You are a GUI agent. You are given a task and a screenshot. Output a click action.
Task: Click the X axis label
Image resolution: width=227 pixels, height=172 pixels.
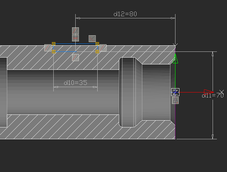click(x=222, y=92)
